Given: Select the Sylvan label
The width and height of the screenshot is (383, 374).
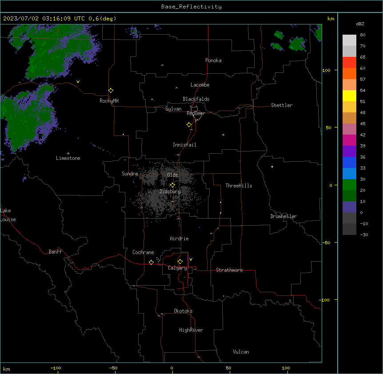Looking at the screenshot, I should pos(173,109).
